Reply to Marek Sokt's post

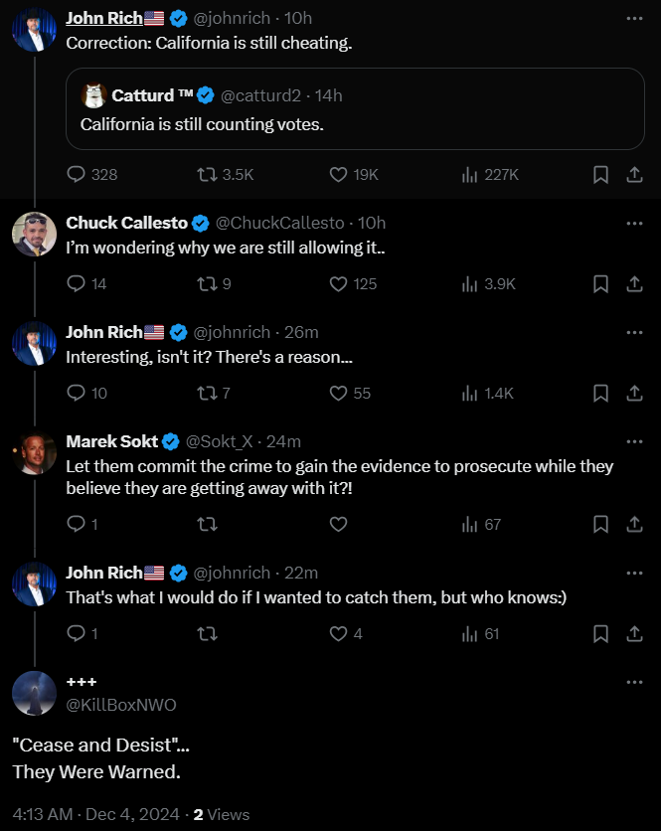(x=77, y=524)
